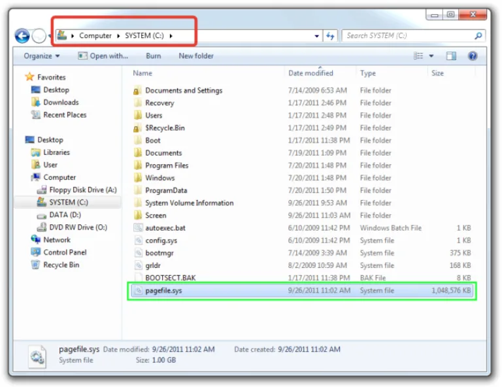Select the Boot folder

pos(153,141)
